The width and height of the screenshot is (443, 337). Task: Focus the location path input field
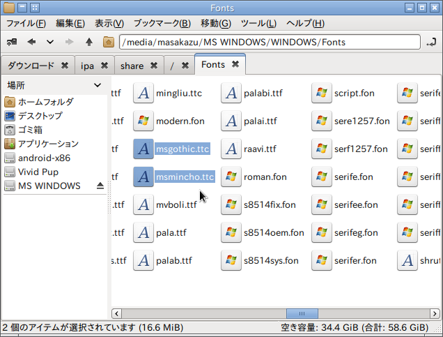[x=270, y=42]
